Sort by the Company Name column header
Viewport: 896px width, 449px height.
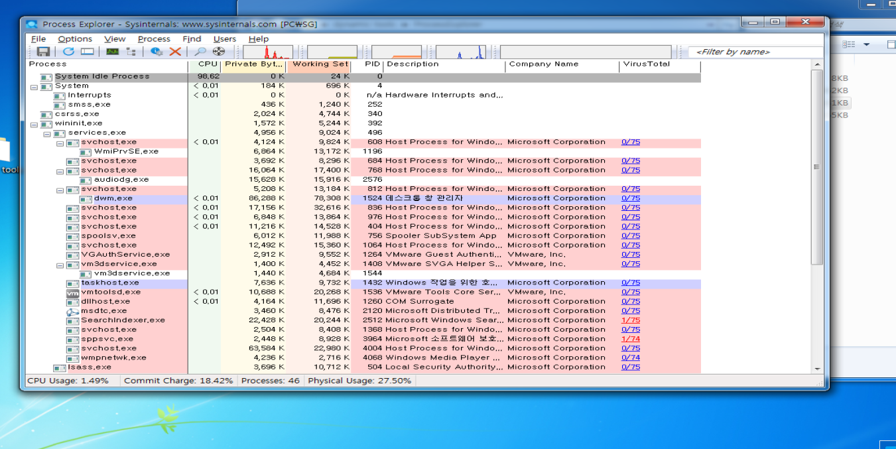(562, 65)
